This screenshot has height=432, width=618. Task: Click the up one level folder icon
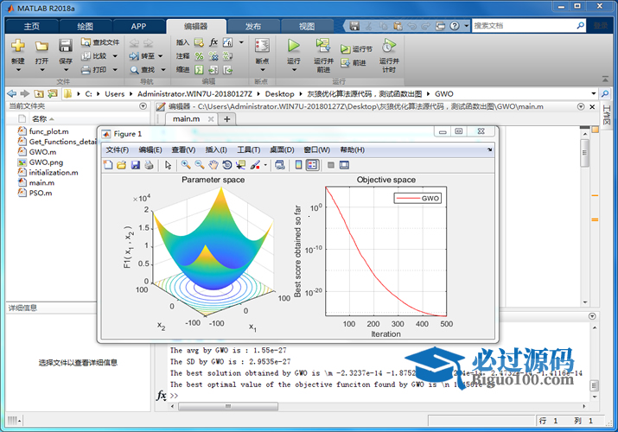click(x=39, y=93)
